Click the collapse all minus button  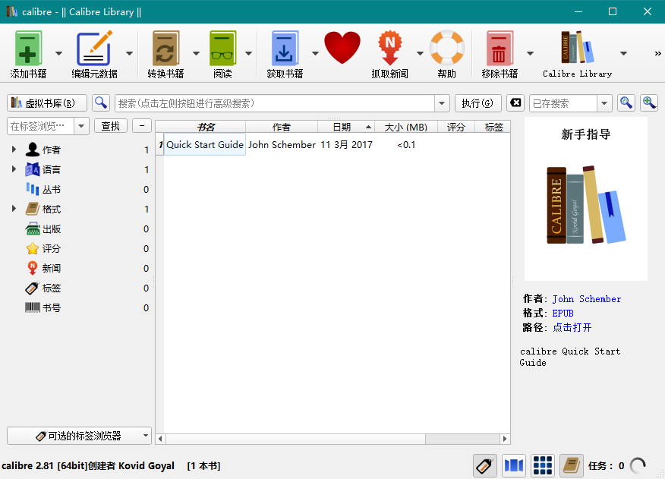click(x=142, y=126)
